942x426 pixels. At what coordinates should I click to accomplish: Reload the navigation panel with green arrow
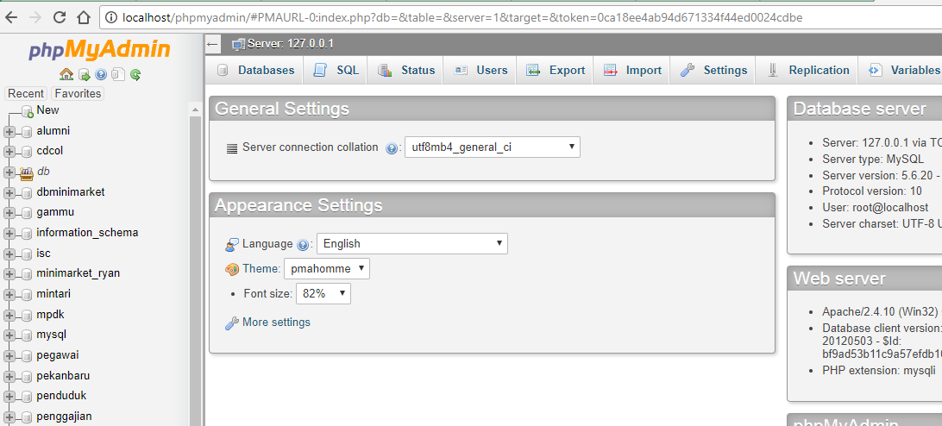(x=135, y=75)
